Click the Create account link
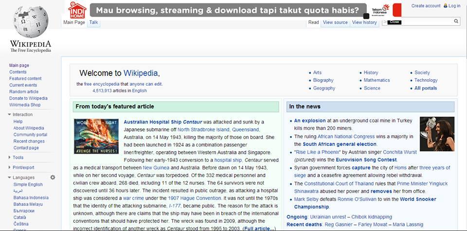 click(426, 6)
